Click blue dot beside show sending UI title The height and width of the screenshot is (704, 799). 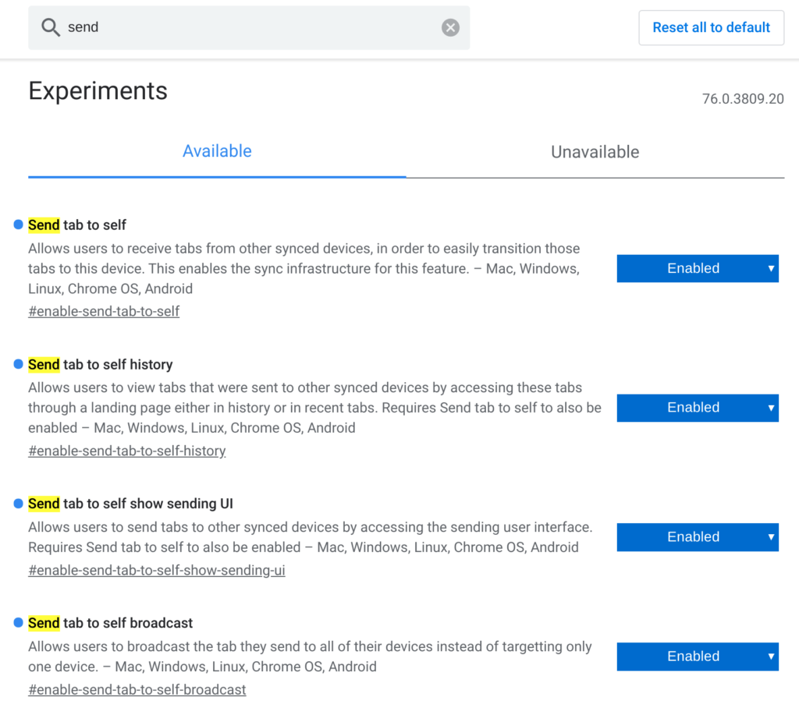pos(19,504)
